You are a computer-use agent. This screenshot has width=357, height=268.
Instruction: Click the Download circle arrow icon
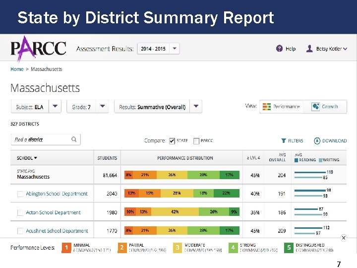(317, 141)
